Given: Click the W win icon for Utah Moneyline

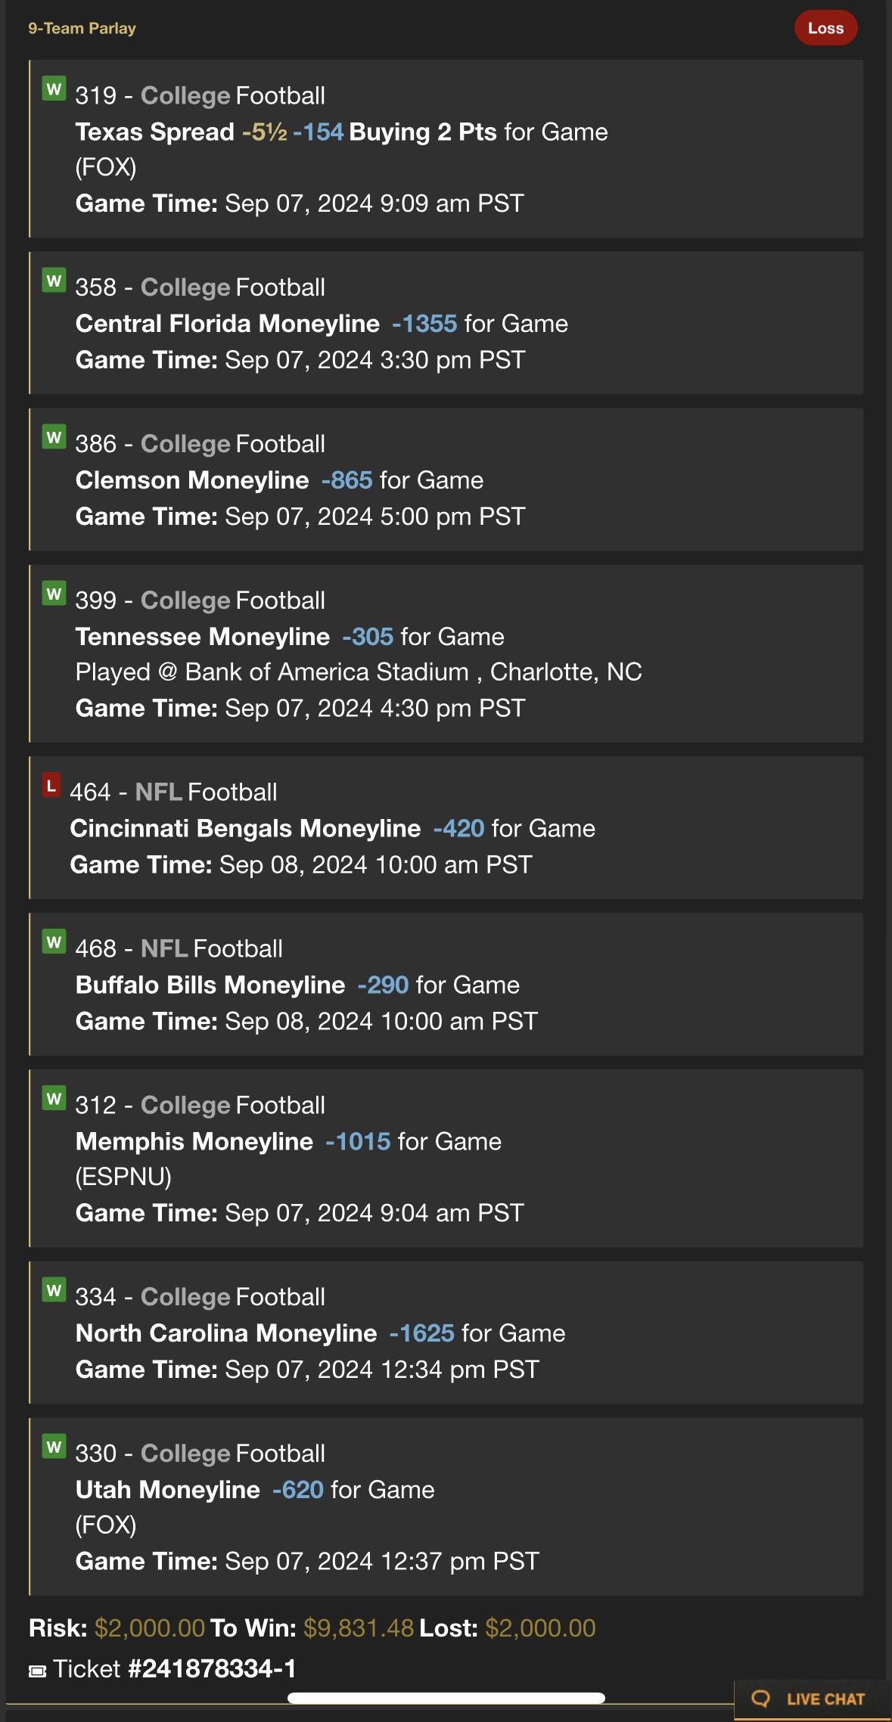Looking at the screenshot, I should point(54,1447).
